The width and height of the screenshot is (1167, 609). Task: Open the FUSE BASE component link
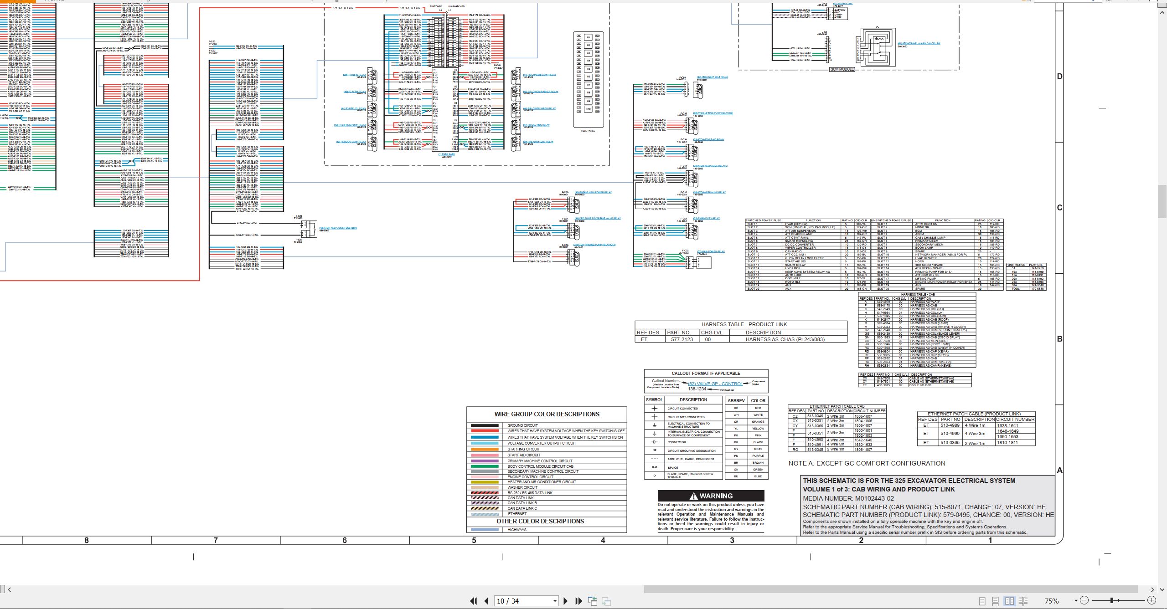(x=447, y=154)
